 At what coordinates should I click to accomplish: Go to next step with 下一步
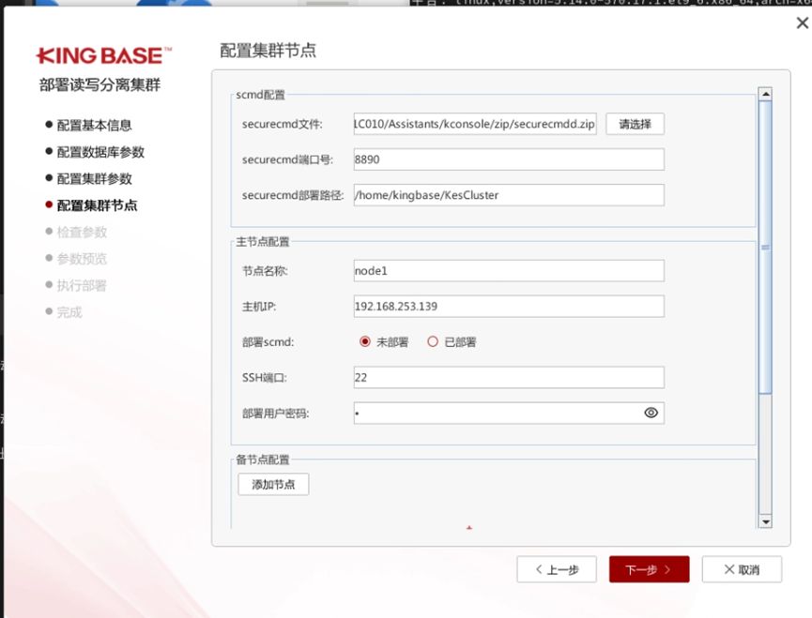(649, 569)
